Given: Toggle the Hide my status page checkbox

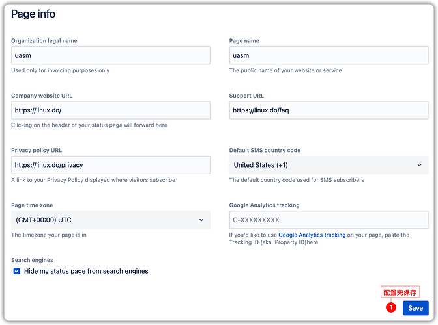Looking at the screenshot, I should [17, 271].
